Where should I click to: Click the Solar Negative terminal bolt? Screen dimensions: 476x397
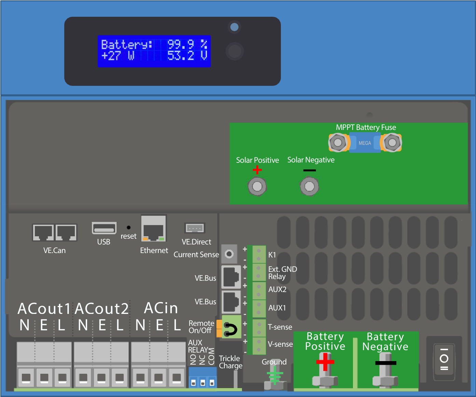tap(309, 186)
